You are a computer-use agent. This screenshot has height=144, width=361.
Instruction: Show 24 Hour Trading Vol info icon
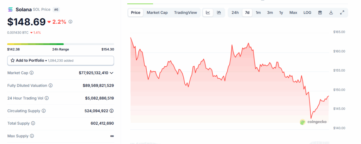(x=47, y=98)
